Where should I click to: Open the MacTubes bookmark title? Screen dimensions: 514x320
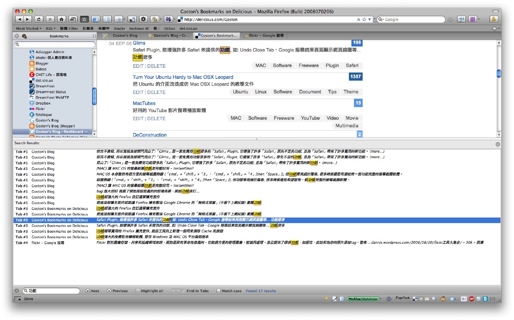click(x=144, y=103)
